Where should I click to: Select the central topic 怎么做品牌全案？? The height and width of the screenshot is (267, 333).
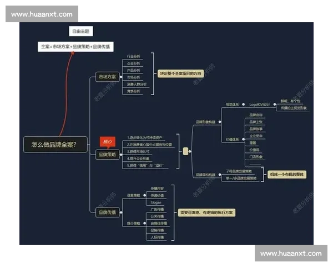pos(54,145)
